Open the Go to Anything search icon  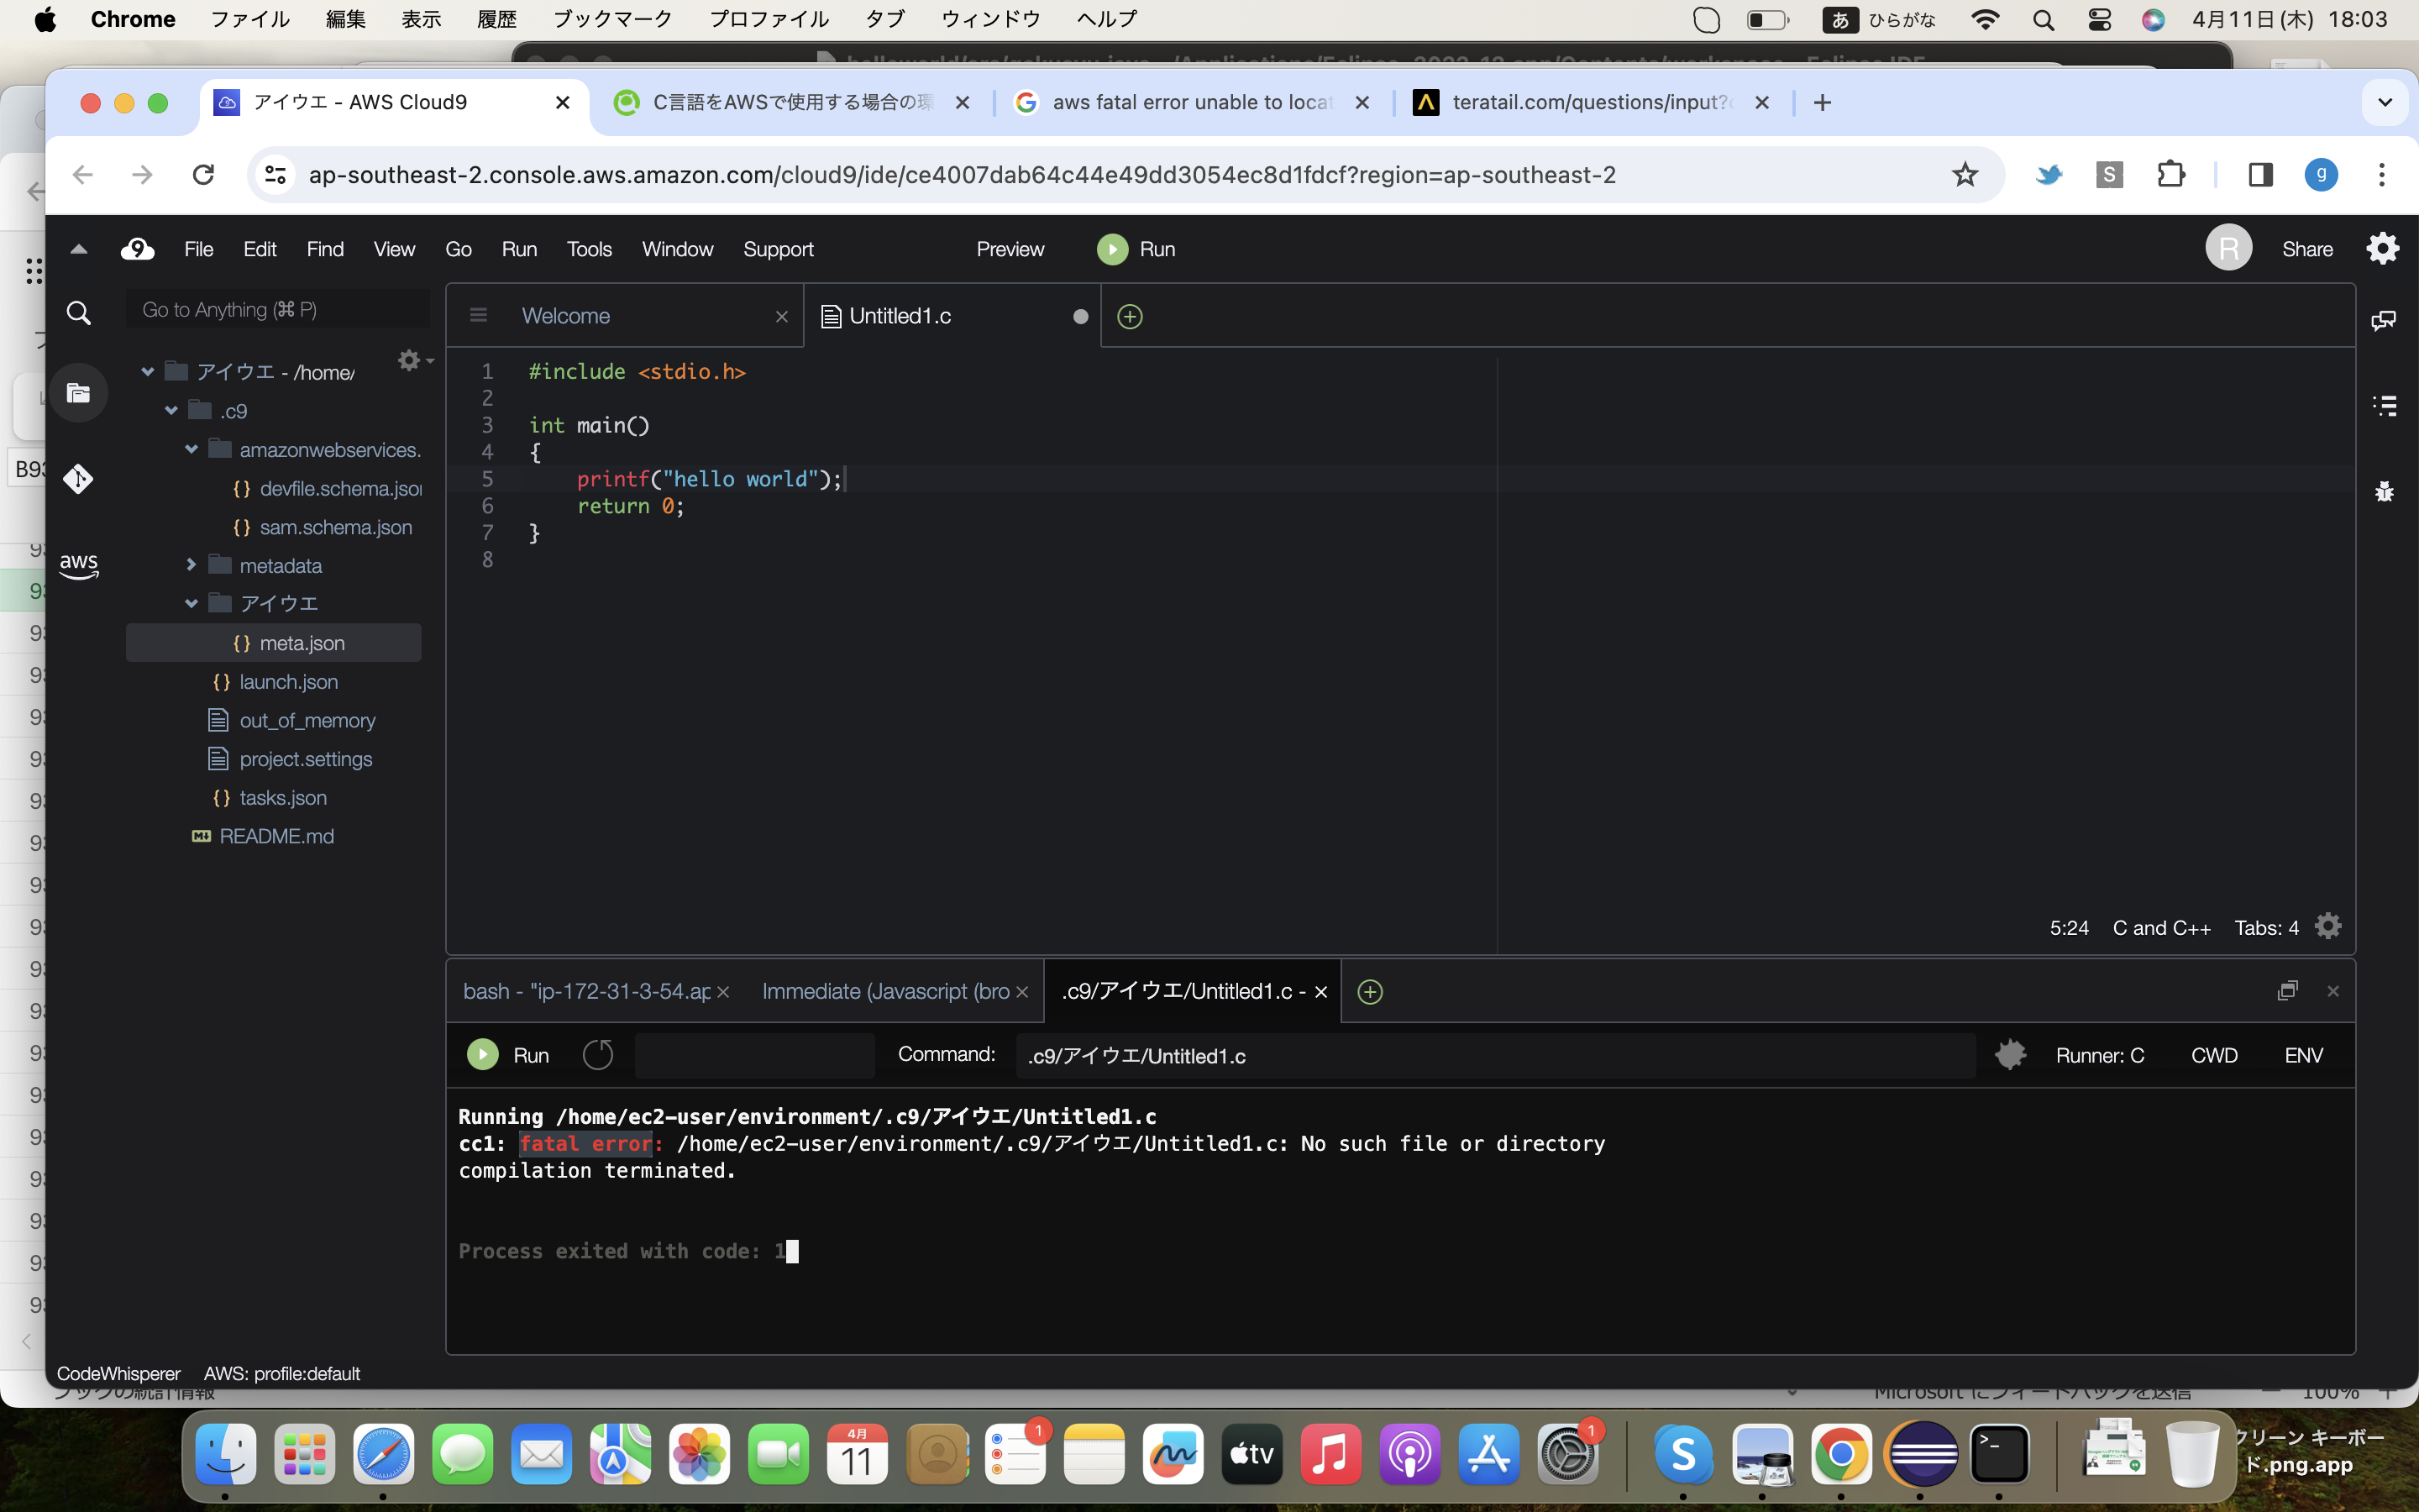[x=78, y=313]
